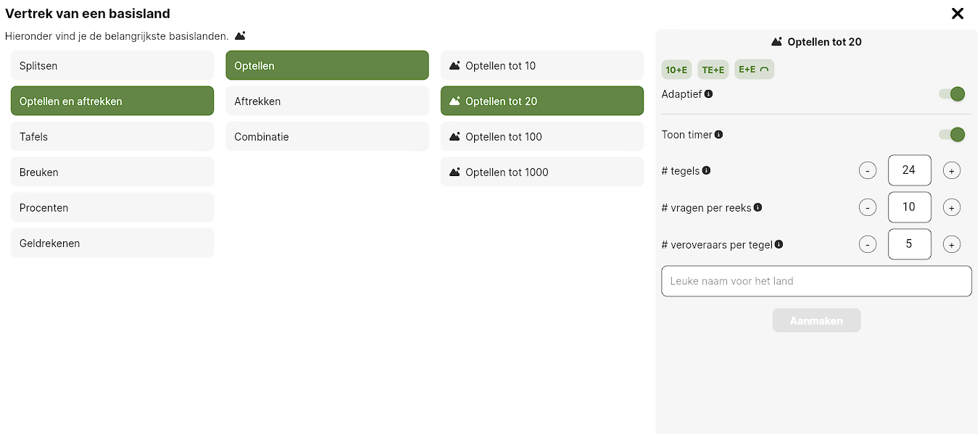Image resolution: width=980 pixels, height=434 pixels.
Task: Decrease vragen per reeks with minus
Action: 868,208
